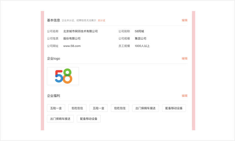Click the 公司名称 field label
The width and height of the screenshot is (235, 141).
(x=53, y=31)
